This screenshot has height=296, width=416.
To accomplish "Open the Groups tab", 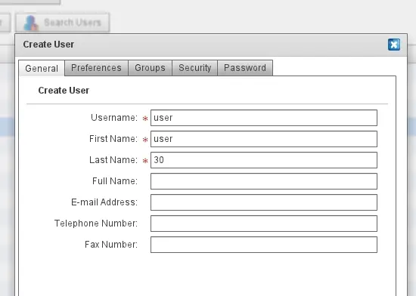I will (150, 68).
